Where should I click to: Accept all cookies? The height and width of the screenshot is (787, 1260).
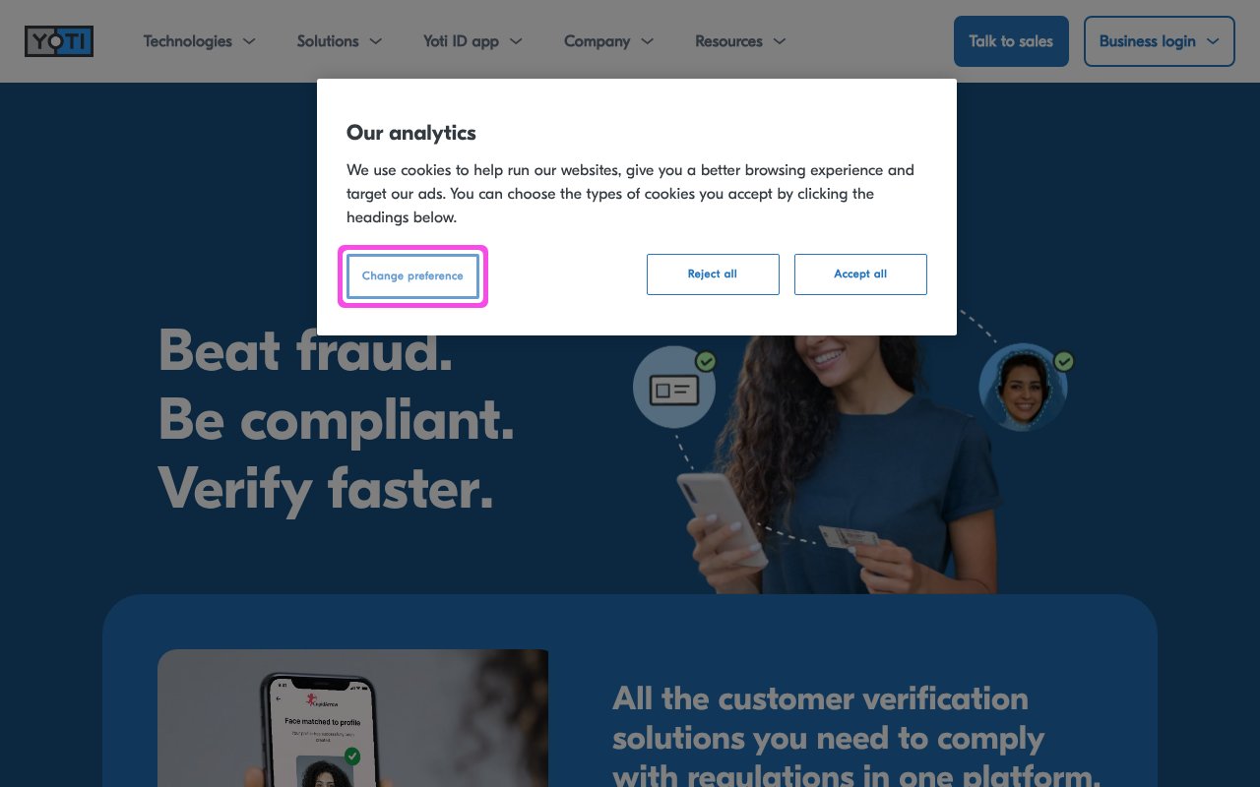(x=860, y=274)
